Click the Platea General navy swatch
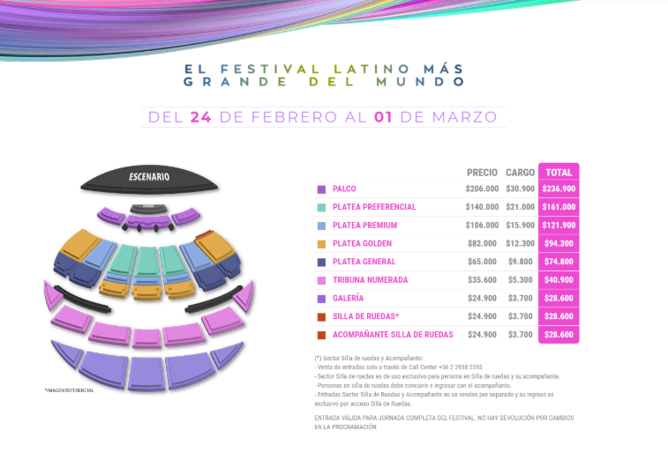The width and height of the screenshot is (668, 452). coord(321,262)
